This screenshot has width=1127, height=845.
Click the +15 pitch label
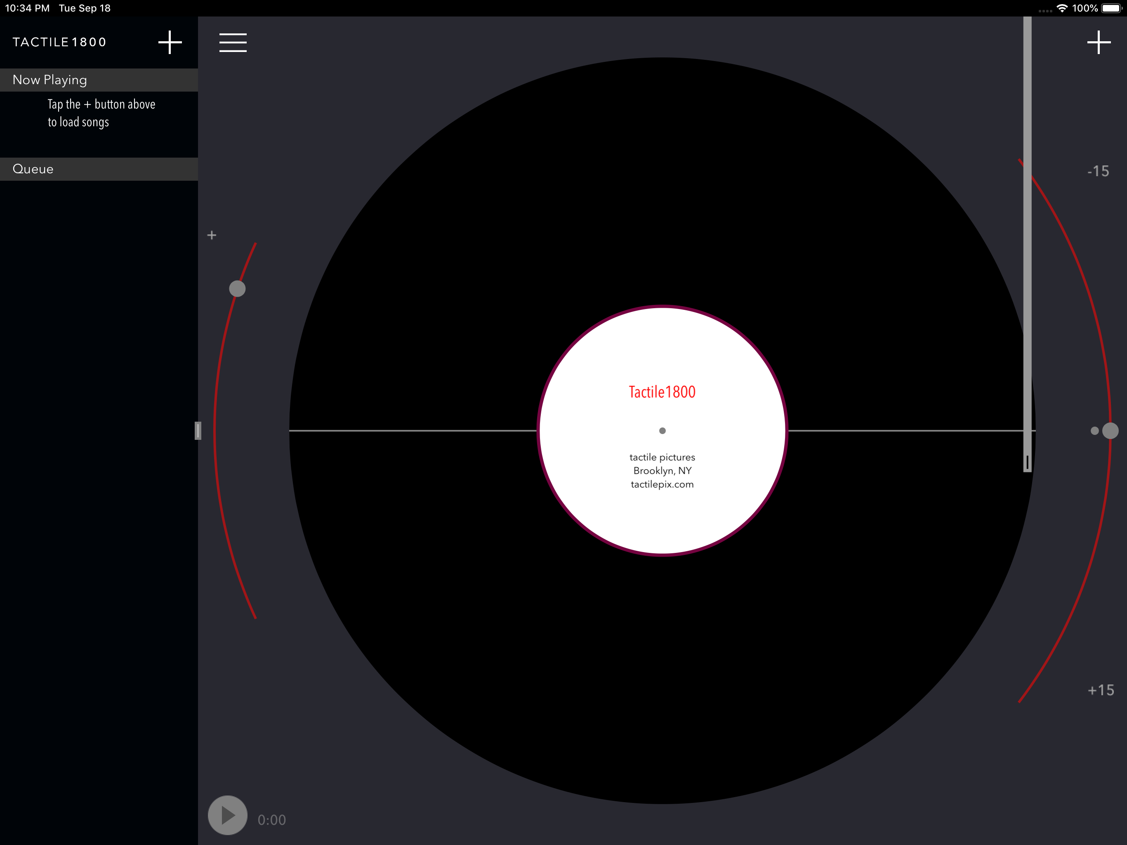coord(1101,690)
